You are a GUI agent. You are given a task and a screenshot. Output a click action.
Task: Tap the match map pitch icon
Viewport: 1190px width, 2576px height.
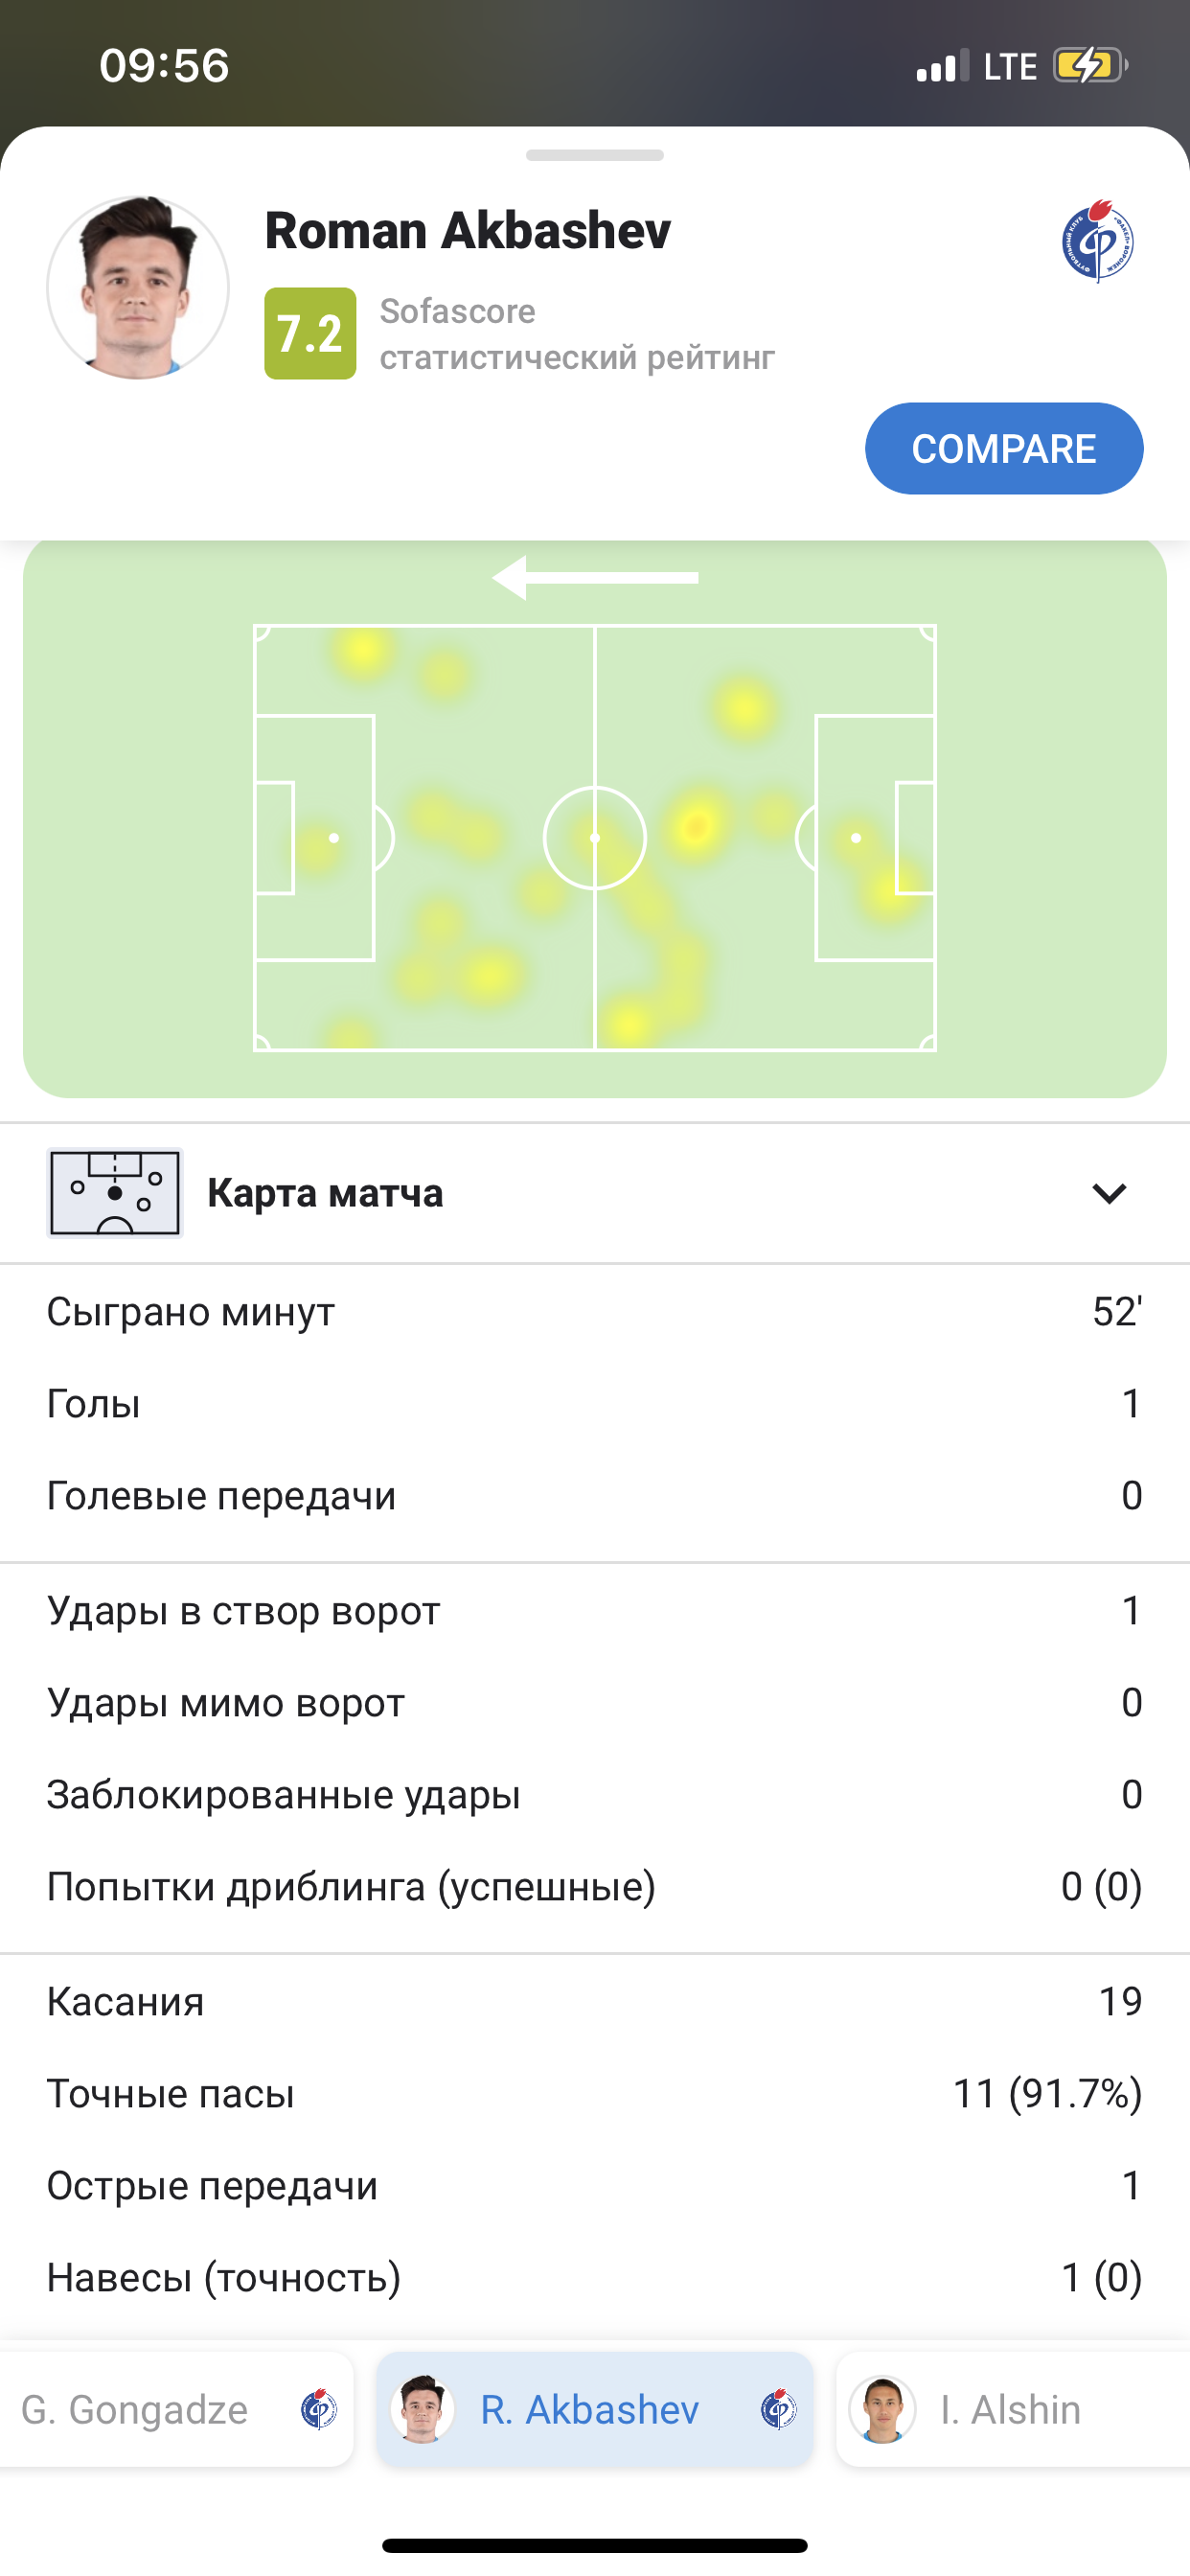pos(115,1193)
